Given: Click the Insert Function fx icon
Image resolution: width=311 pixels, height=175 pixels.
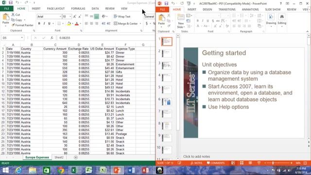Looking at the screenshot, I should pyautogui.click(x=52, y=38).
